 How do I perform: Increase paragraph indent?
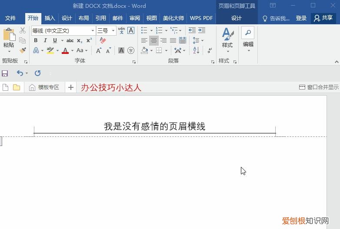[202, 30]
